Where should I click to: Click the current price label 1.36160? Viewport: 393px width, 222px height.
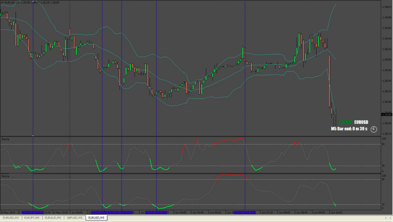coord(386,115)
